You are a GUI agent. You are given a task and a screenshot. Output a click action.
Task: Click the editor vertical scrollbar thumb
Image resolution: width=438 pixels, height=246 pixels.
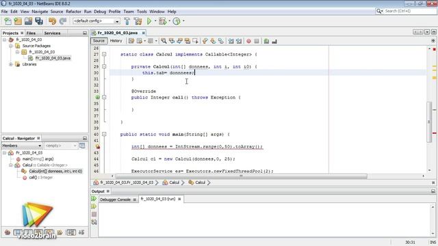tap(429, 122)
